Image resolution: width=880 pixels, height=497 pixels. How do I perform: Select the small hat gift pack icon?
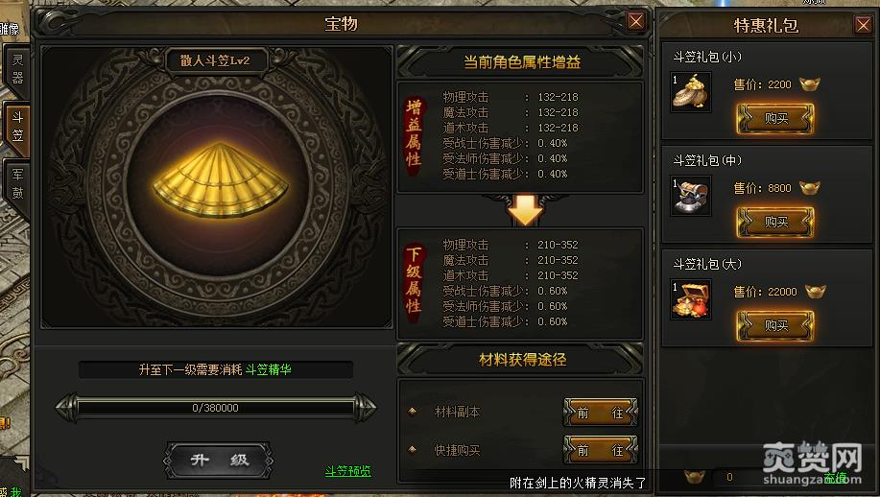tap(691, 92)
